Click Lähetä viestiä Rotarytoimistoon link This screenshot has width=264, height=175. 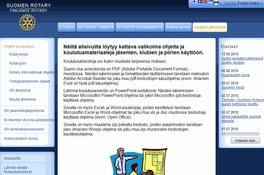[x=18, y=170]
